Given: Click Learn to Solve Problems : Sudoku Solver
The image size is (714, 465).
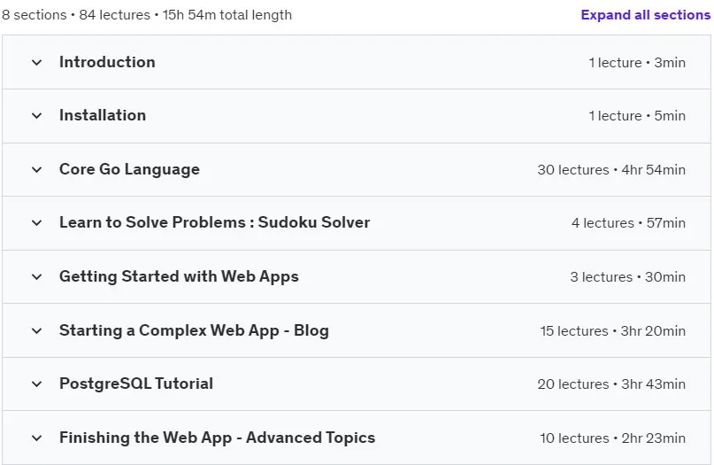Looking at the screenshot, I should tap(214, 222).
